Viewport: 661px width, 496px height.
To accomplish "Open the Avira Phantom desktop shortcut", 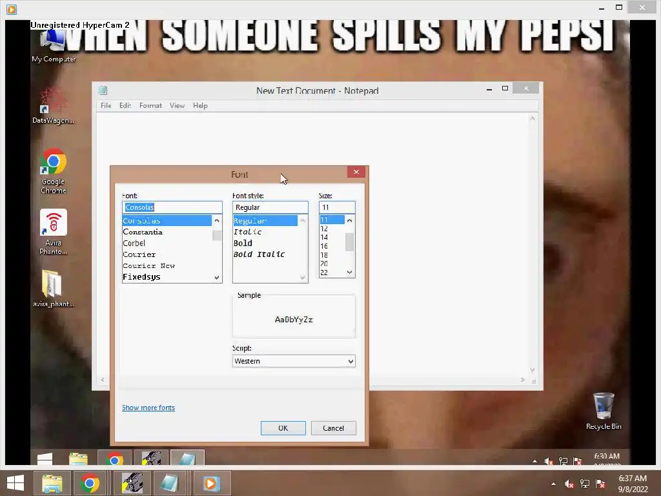I will [53, 232].
